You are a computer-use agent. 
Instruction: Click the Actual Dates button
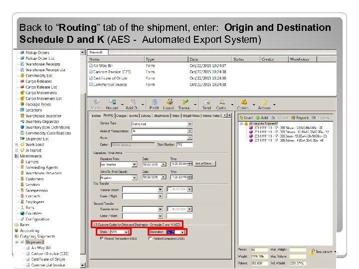[205, 163]
